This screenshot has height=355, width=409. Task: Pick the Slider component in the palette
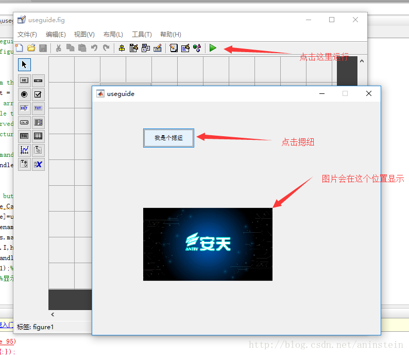click(x=38, y=80)
